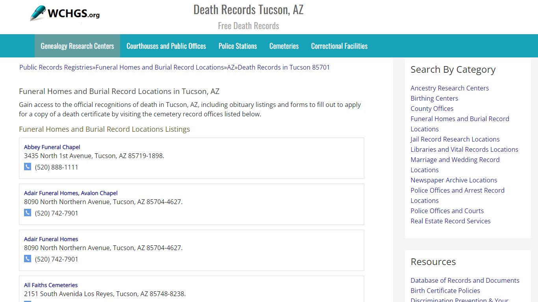Select the Cemeteries nav item
538x302 pixels.
pos(284,46)
